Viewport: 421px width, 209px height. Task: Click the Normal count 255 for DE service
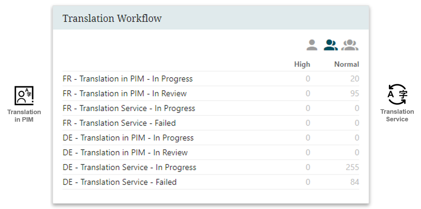[352, 167]
